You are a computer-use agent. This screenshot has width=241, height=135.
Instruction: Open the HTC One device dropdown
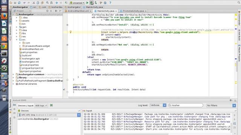click(x=49, y=115)
